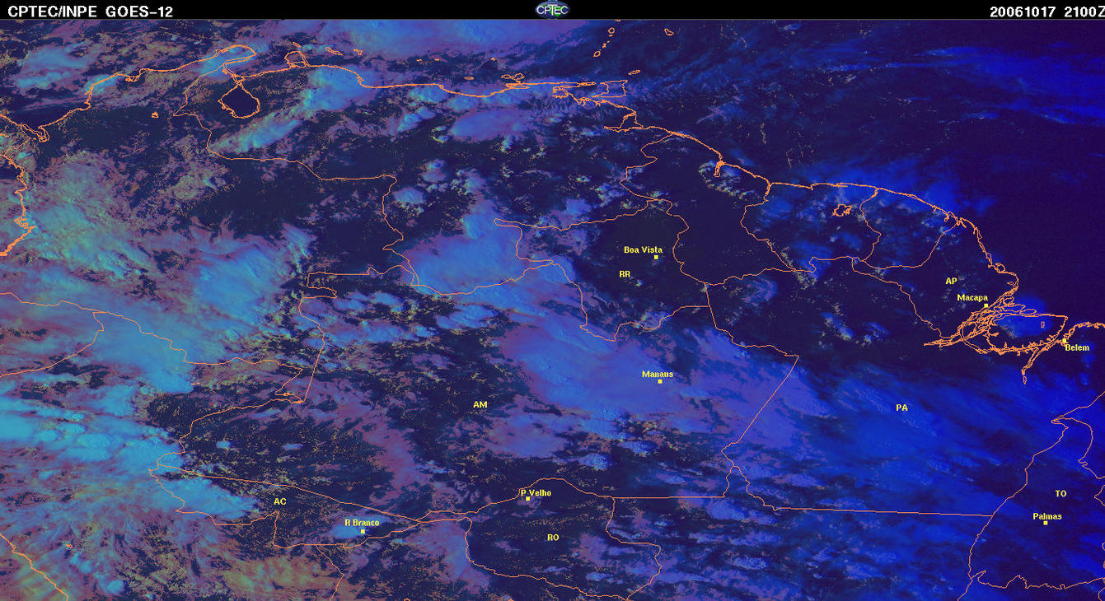Screen dimensions: 1105x601
Task: Click the Manaus yellow marker dot
Action: [x=660, y=381]
